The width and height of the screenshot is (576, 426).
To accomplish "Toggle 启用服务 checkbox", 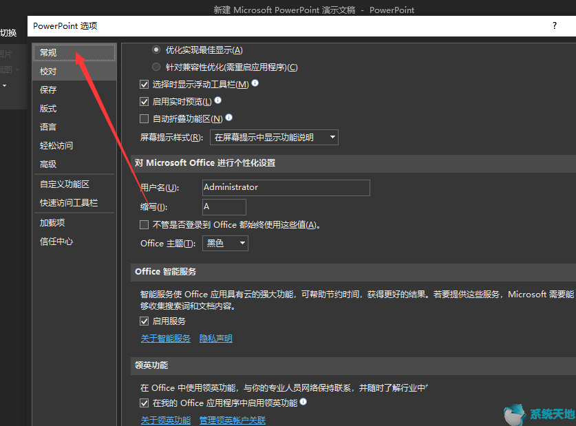I will (x=144, y=321).
